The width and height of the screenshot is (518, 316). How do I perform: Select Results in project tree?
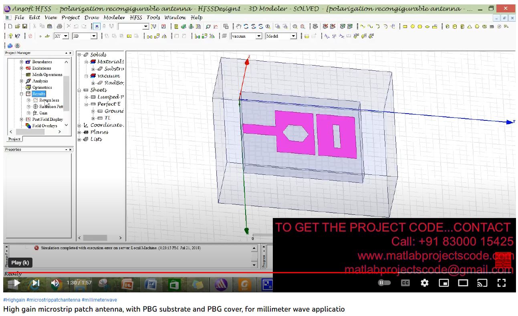pos(39,94)
